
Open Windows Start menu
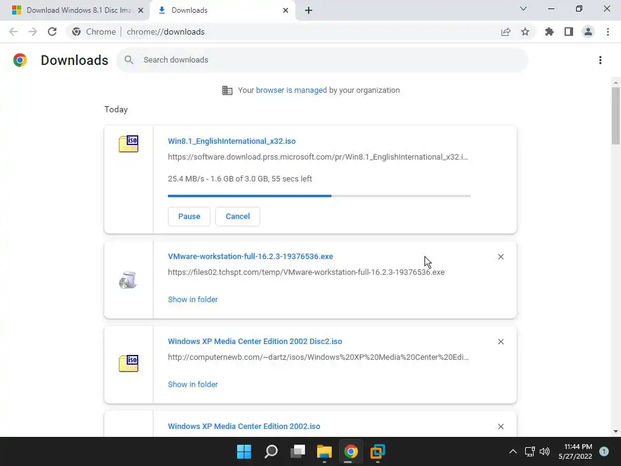click(x=244, y=451)
